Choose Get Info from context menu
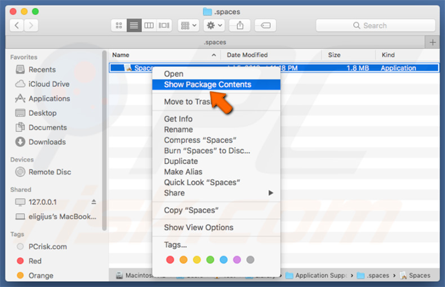The image size is (445, 287). pos(178,119)
